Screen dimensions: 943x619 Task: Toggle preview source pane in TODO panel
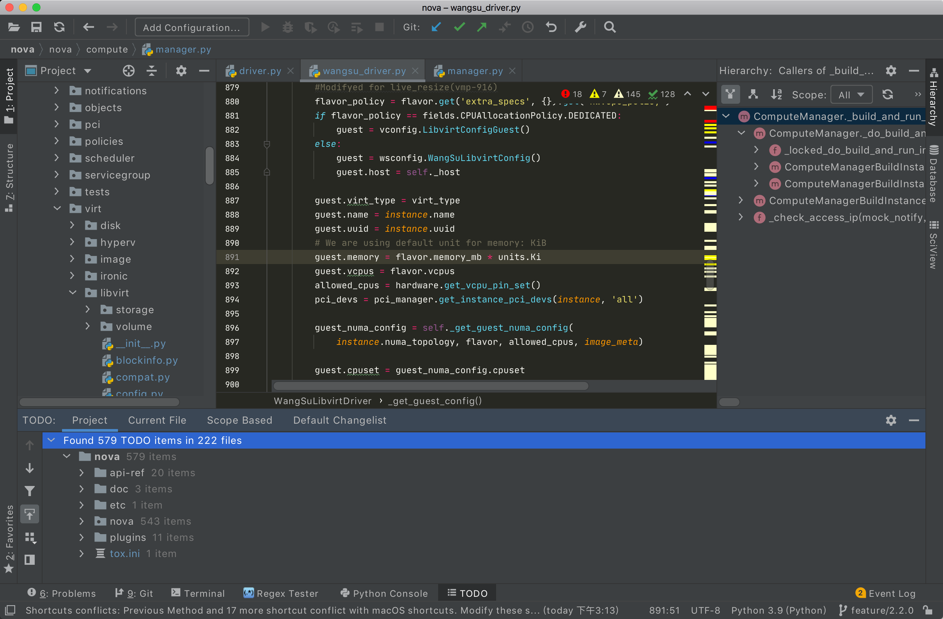coord(30,560)
